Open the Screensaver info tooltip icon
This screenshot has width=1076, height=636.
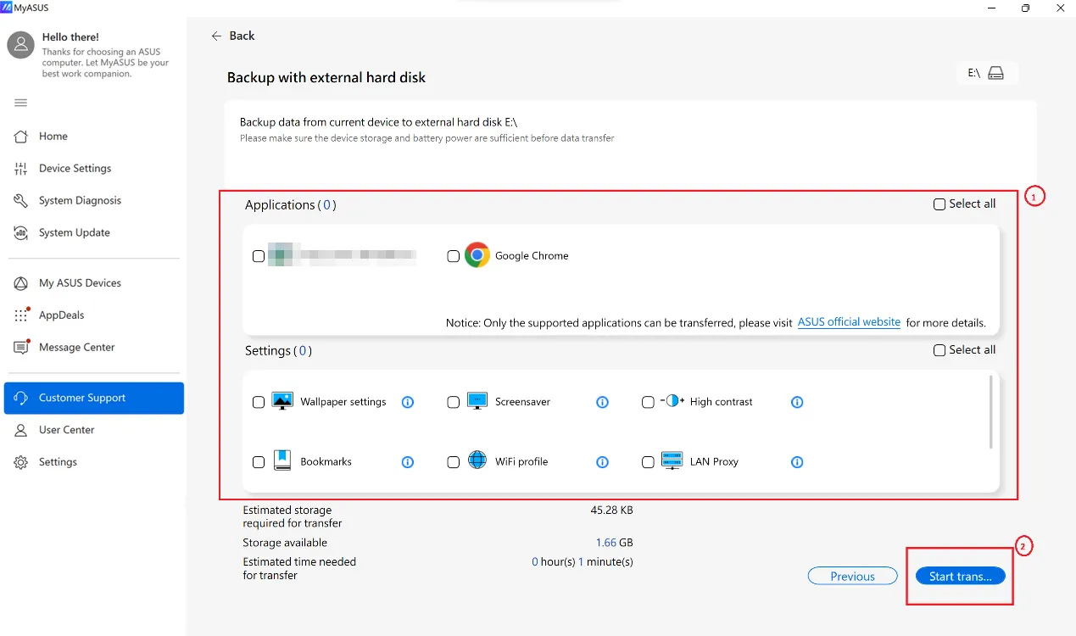tap(602, 402)
